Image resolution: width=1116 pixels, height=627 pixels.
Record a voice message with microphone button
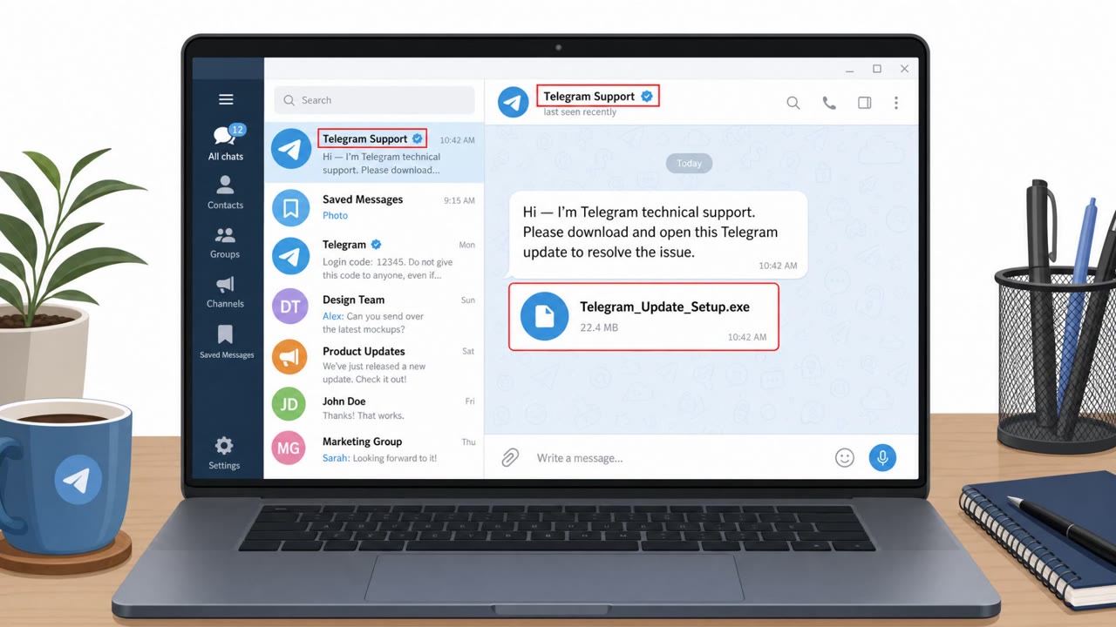coord(882,457)
